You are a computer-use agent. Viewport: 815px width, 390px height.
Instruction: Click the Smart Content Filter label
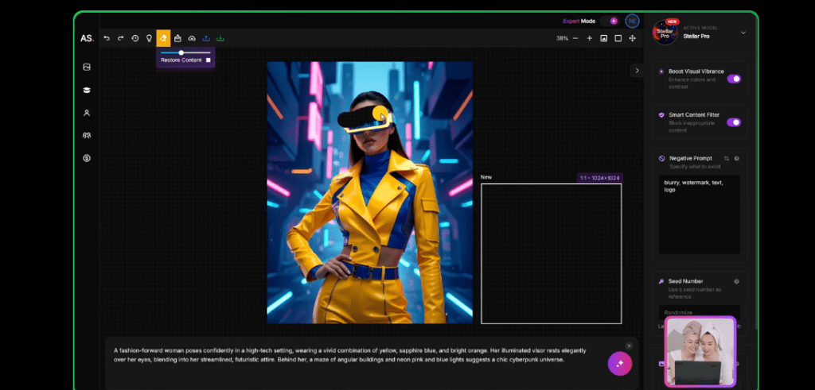tap(694, 115)
